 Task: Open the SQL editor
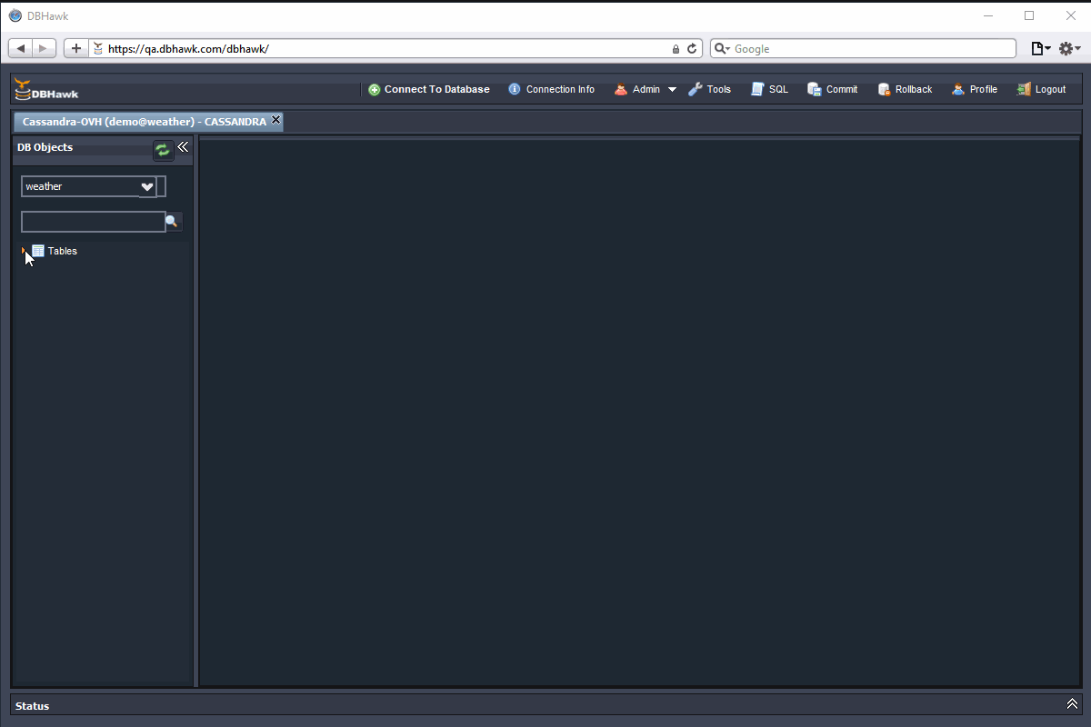pos(769,89)
